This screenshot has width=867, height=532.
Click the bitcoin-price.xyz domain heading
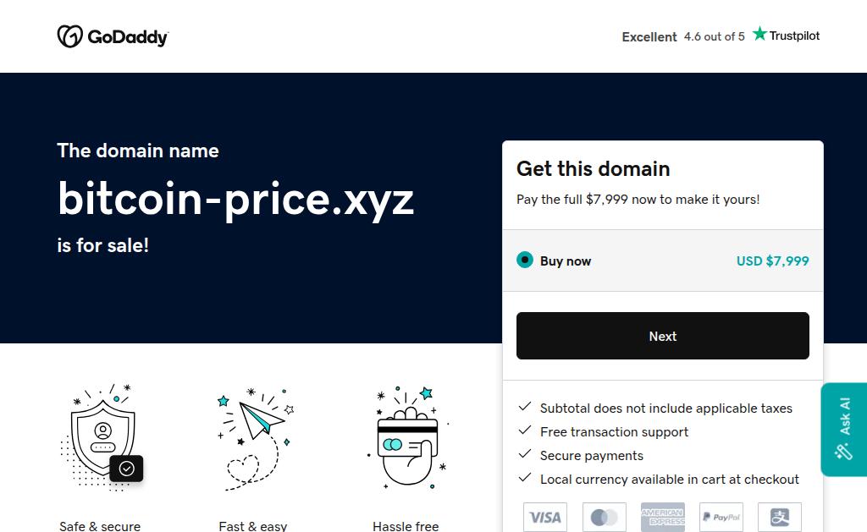pos(235,200)
